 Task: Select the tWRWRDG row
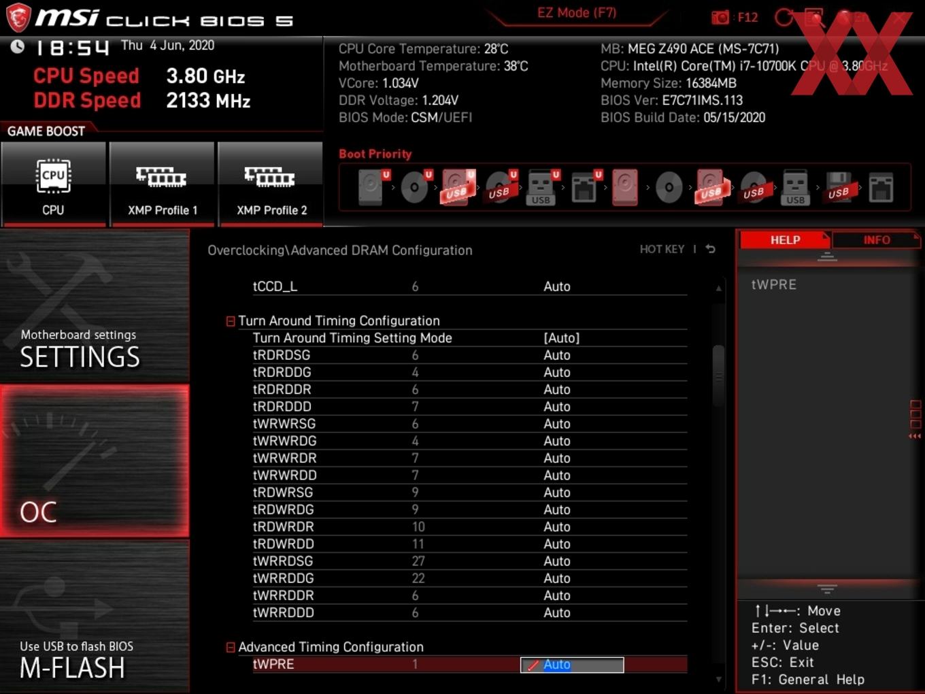click(469, 441)
